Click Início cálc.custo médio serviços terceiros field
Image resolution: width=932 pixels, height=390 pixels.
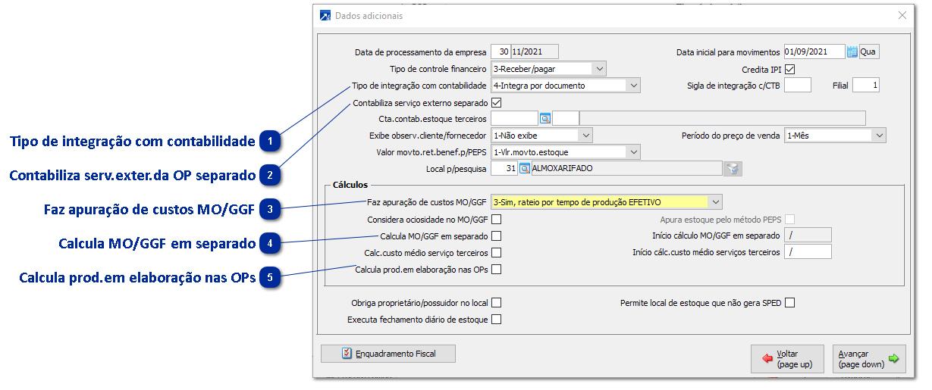coord(808,252)
